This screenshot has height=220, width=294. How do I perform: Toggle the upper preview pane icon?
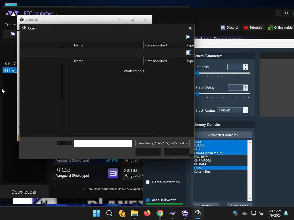point(189,37)
